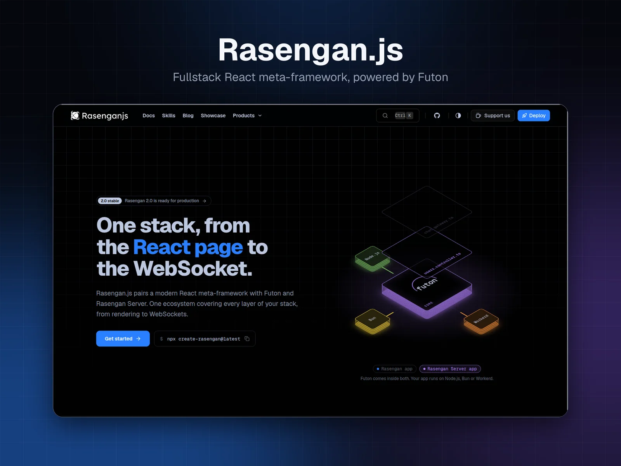Copy the npx create-rasengan command
The width and height of the screenshot is (621, 466).
[x=247, y=339]
